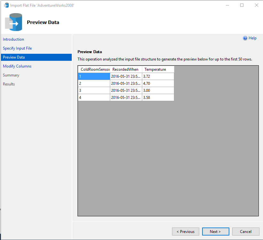Click the RecordedWhen column header

126,69
